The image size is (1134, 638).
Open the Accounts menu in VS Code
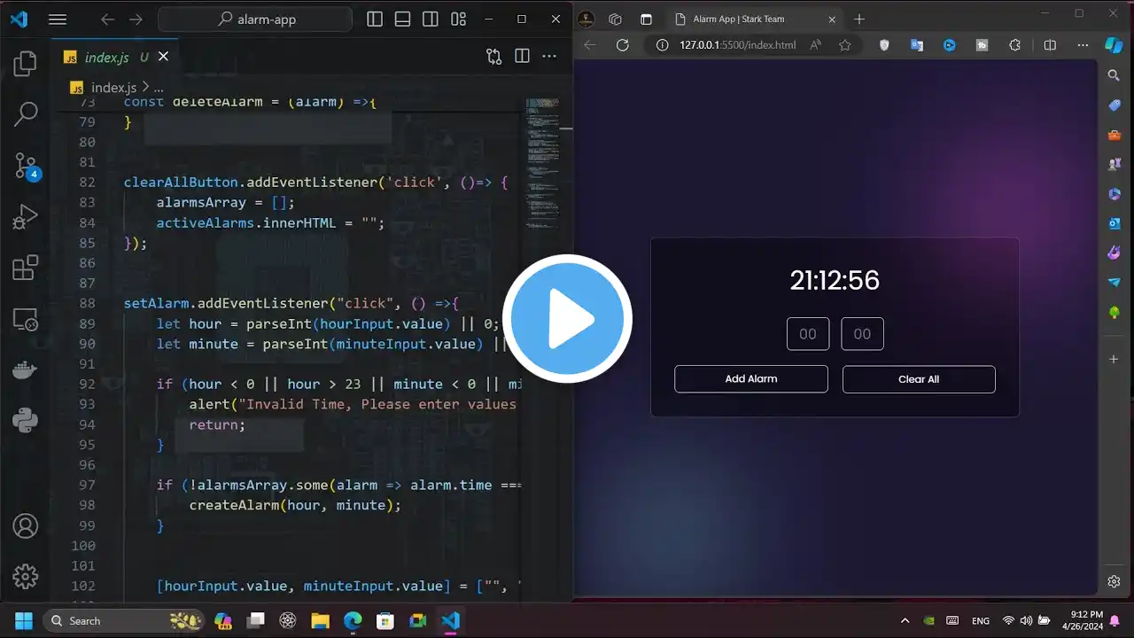coord(26,526)
